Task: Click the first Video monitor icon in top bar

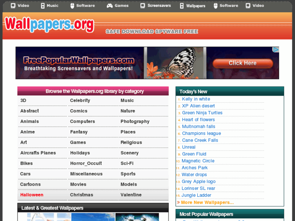Action: (x=13, y=6)
